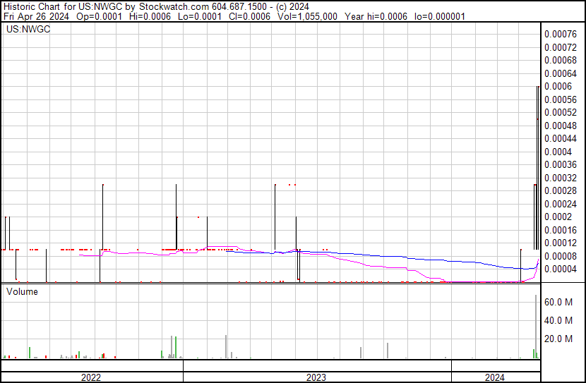Click the Year hi=0.0006 header text
The image size is (586, 383).
point(381,16)
